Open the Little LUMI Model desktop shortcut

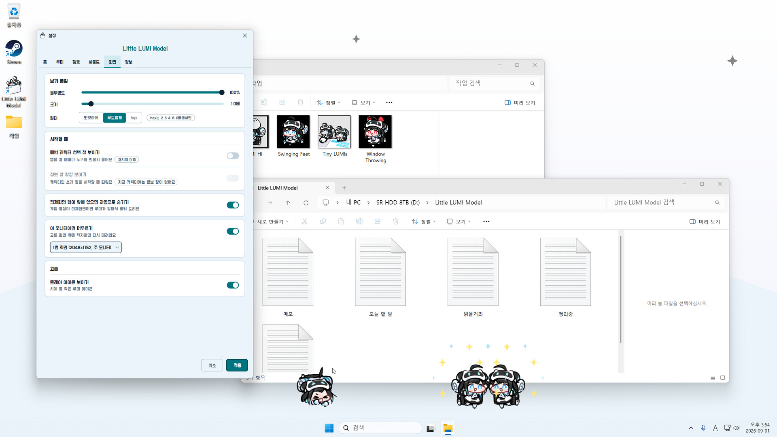[14, 92]
